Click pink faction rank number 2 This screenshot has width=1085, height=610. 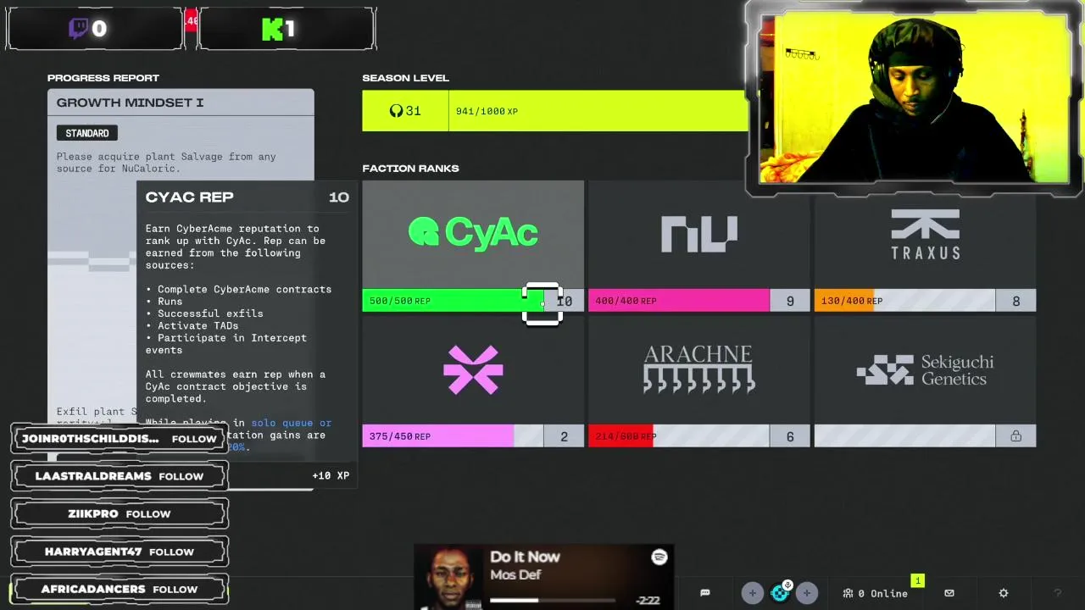(564, 436)
